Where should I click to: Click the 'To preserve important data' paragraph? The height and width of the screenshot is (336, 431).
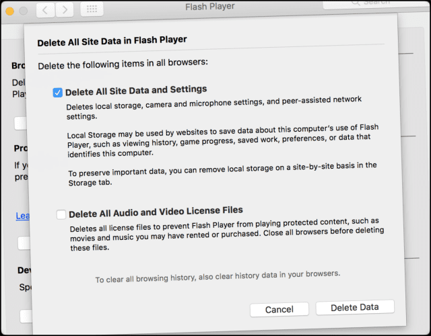(222, 174)
